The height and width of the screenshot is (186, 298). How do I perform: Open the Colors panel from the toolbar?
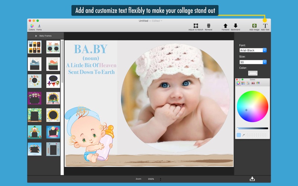tap(32, 27)
